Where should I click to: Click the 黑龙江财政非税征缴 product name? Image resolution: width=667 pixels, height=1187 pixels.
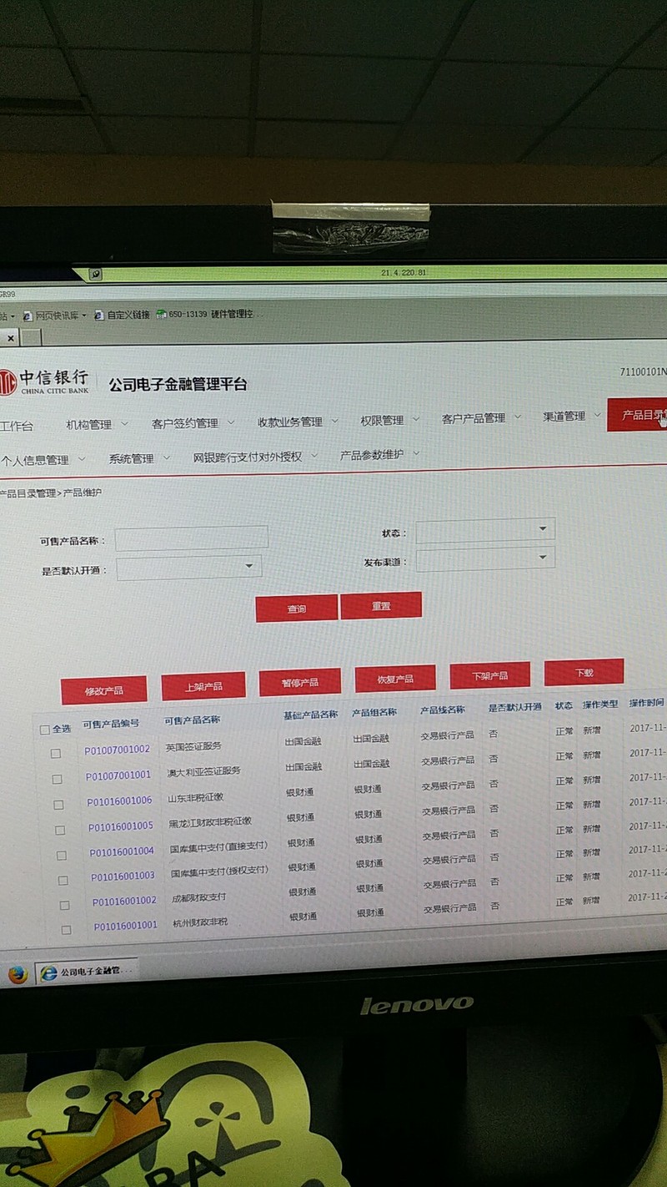point(210,822)
